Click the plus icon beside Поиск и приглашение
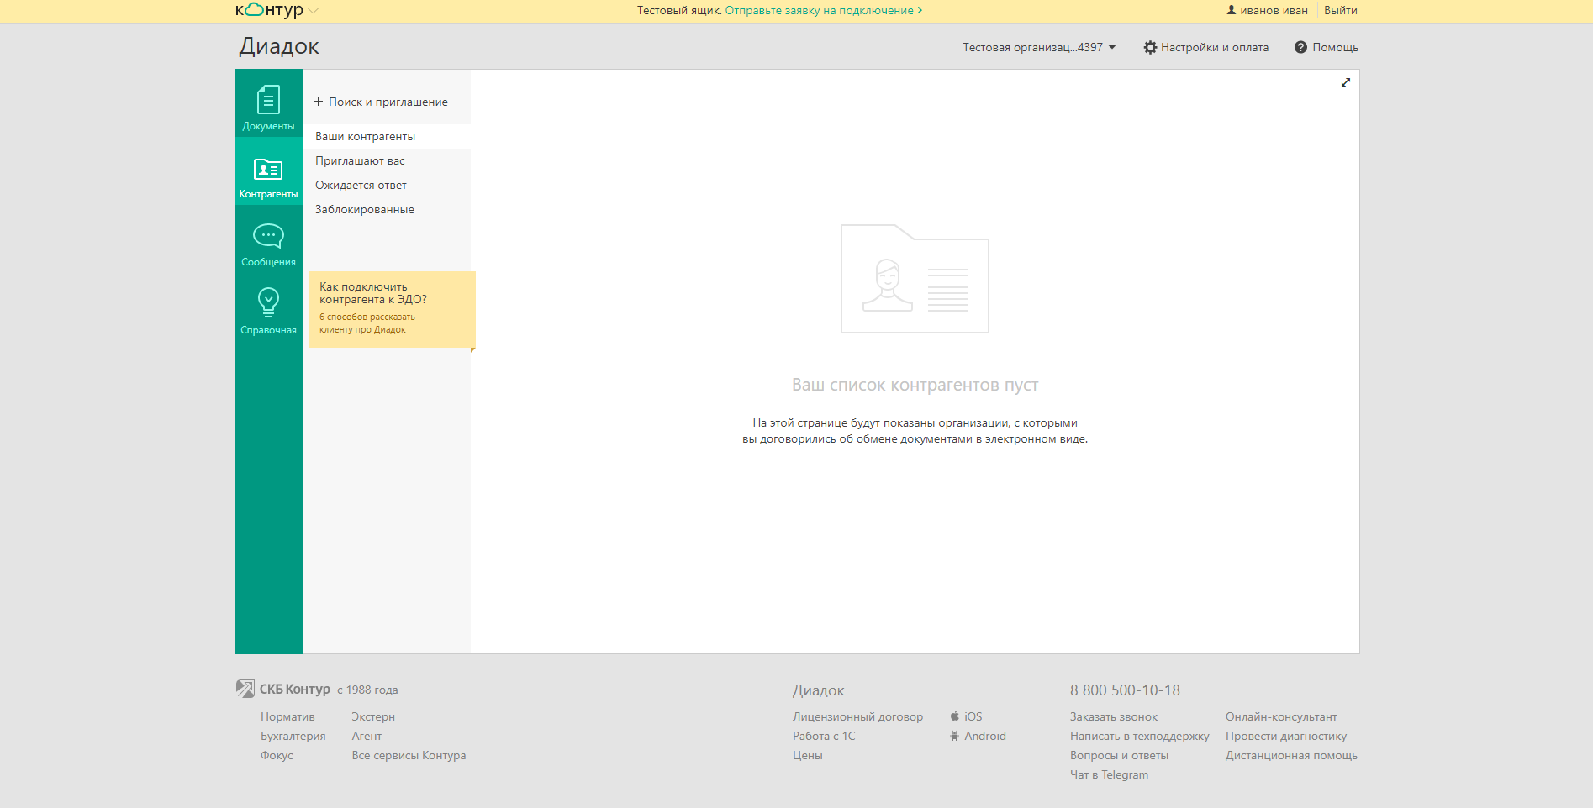1593x808 pixels. pos(319,102)
